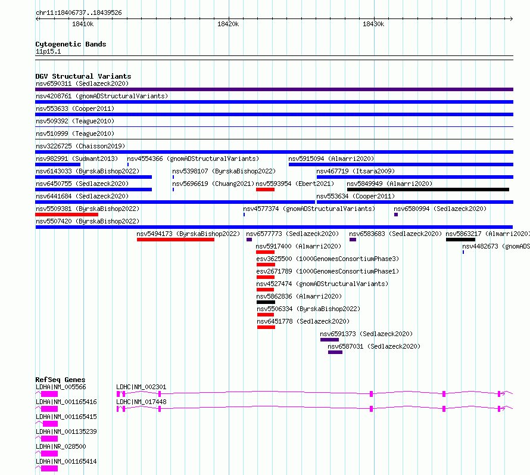Viewport: 530px width, 475px height.
Task: Click the DGV Structural Variants track title
Action: pyautogui.click(x=83, y=76)
